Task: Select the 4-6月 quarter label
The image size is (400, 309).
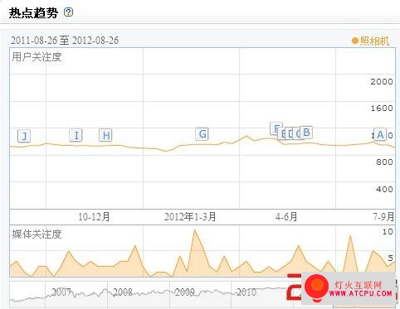Action: 286,217
